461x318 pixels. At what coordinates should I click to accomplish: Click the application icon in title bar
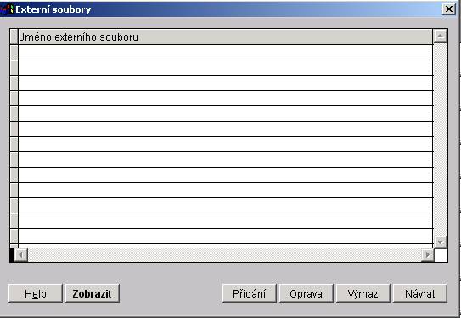coord(7,9)
